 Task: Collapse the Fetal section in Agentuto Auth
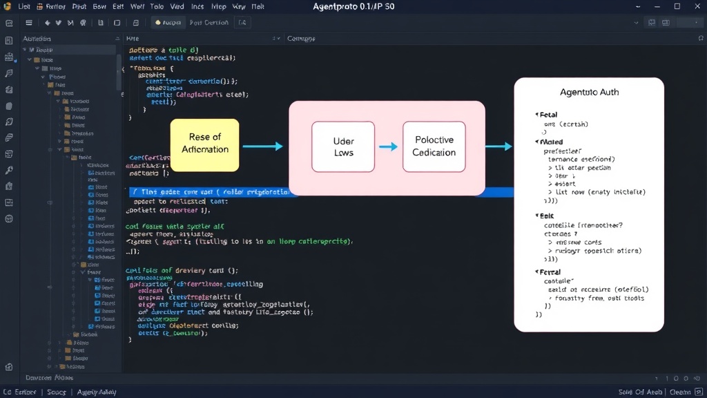(x=537, y=115)
